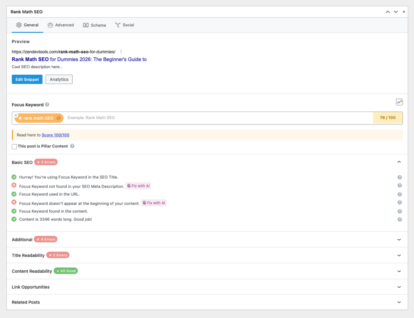414x318 pixels.
Task: Click the green check for keyword in URL
Action: (x=14, y=194)
